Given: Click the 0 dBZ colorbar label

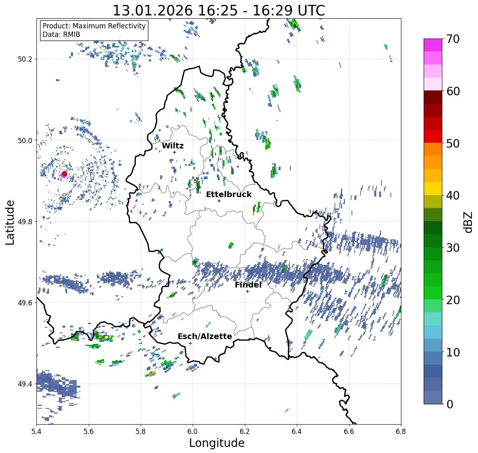Looking at the screenshot, I should (x=450, y=404).
